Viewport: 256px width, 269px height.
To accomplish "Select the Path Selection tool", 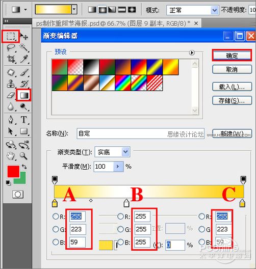I will pyautogui.click(x=11, y=131).
